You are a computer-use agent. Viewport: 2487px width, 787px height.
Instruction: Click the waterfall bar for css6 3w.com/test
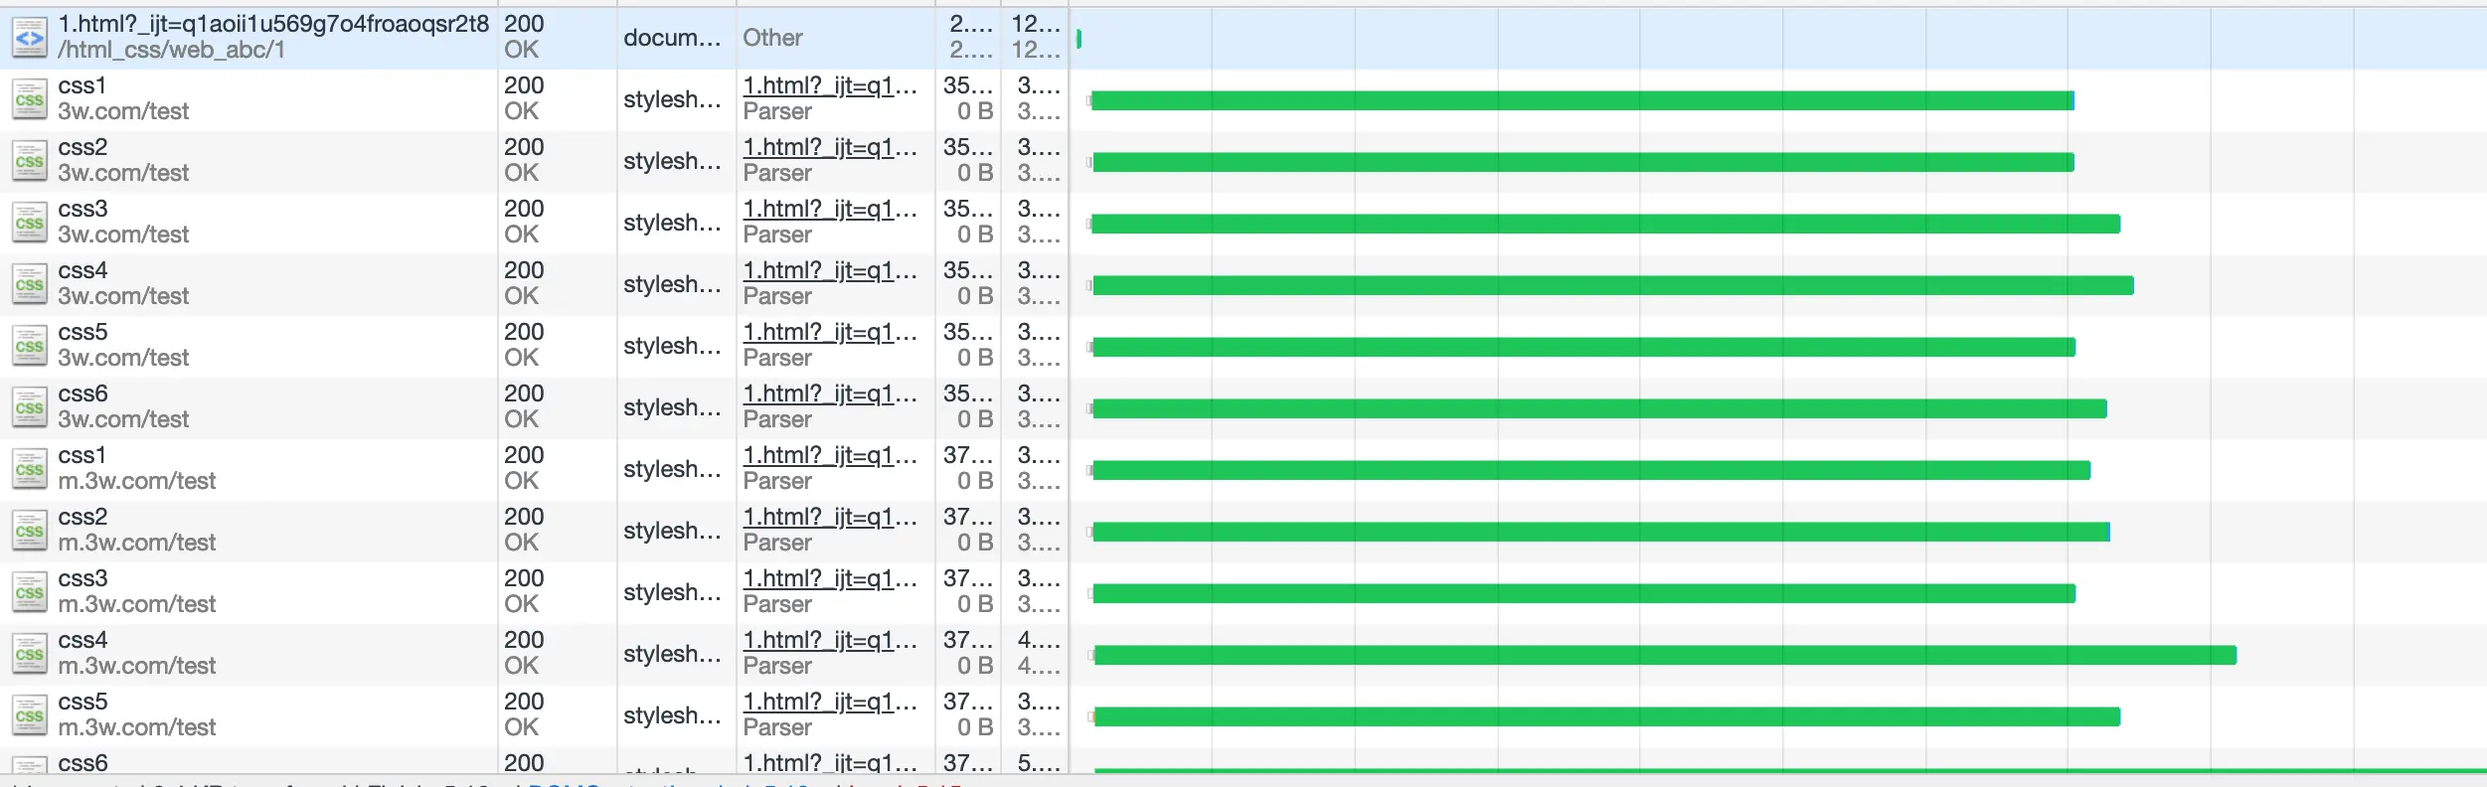[1599, 408]
